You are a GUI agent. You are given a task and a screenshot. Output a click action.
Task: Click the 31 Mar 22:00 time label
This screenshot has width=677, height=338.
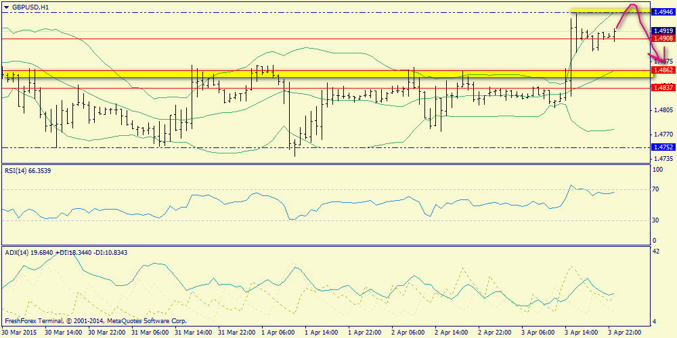tap(238, 333)
